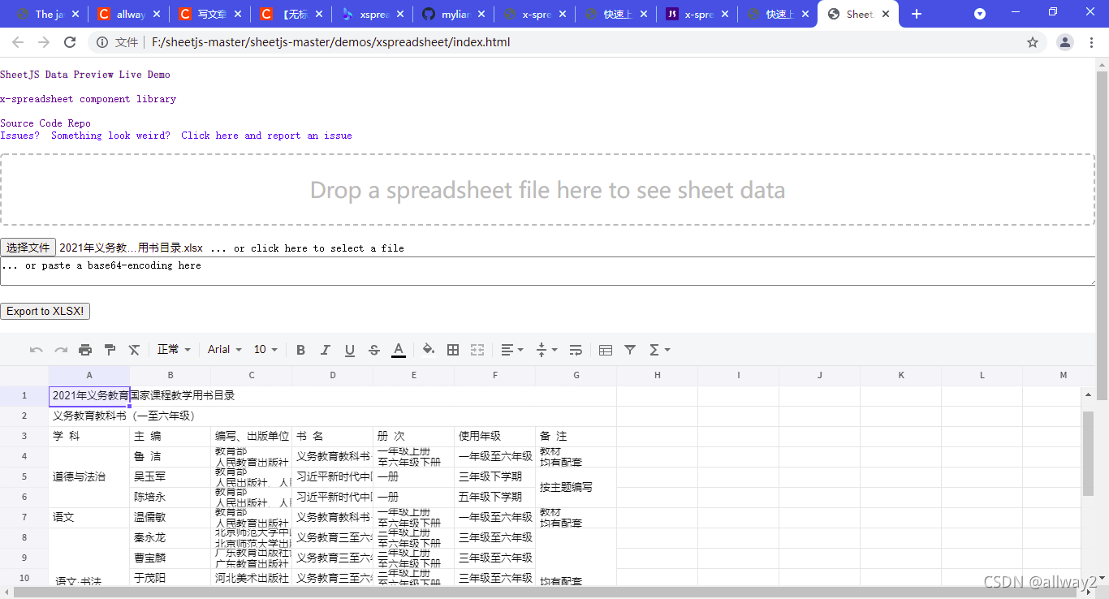The height and width of the screenshot is (599, 1109).
Task: Click the clear format icon
Action: click(134, 350)
